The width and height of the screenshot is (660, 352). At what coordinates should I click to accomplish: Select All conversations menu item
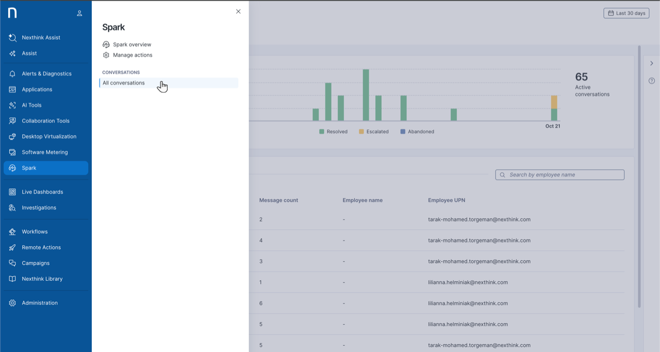pyautogui.click(x=124, y=83)
